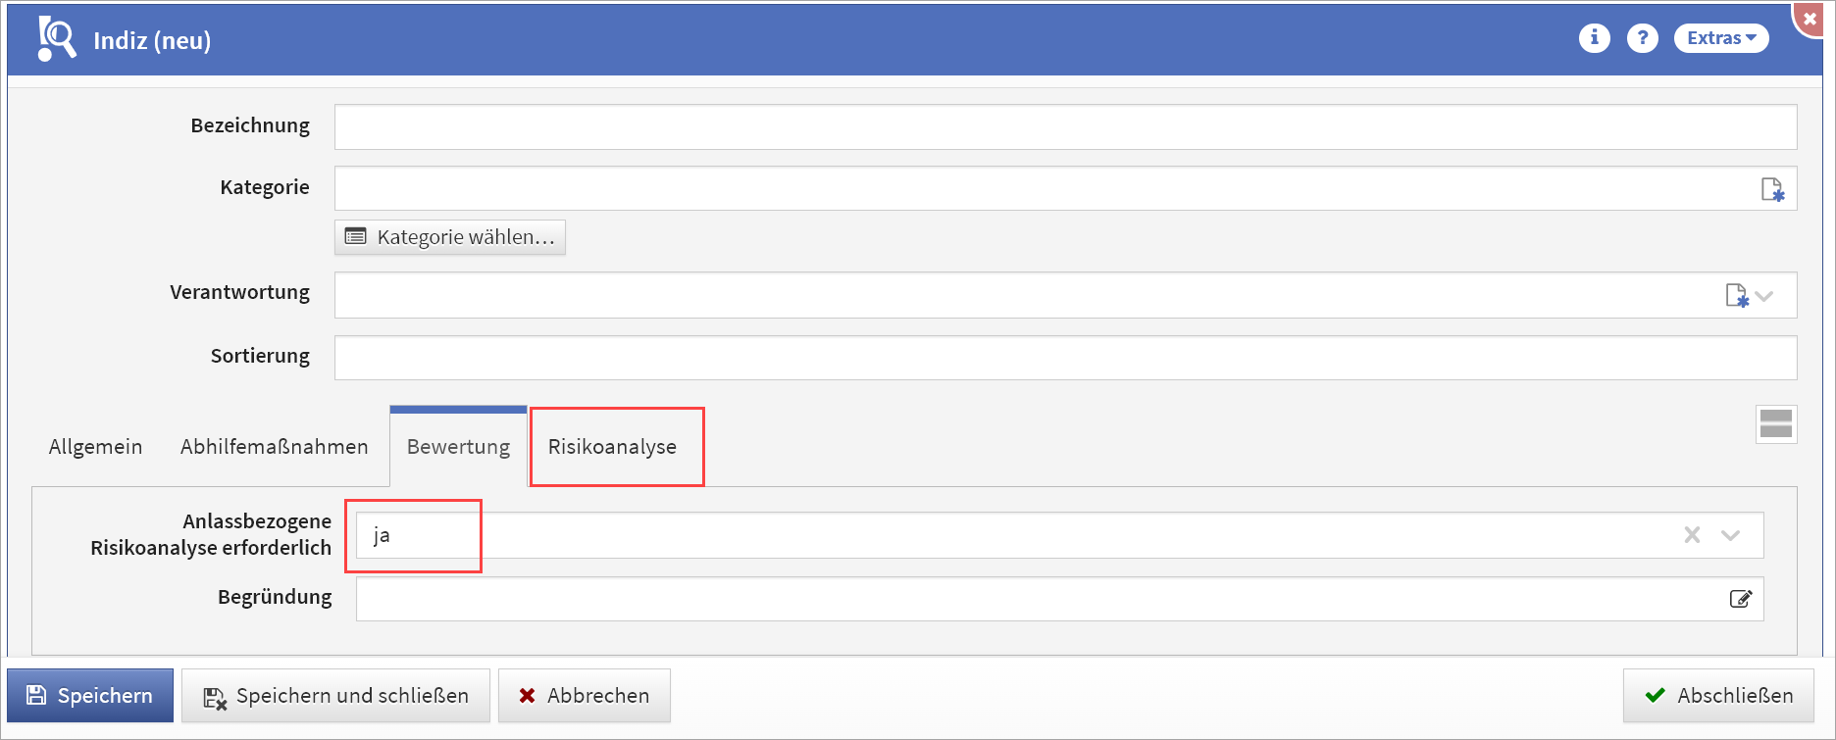The image size is (1836, 740).
Task: Clear the Risikoanalyse erforderlich value with X
Action: [1692, 535]
